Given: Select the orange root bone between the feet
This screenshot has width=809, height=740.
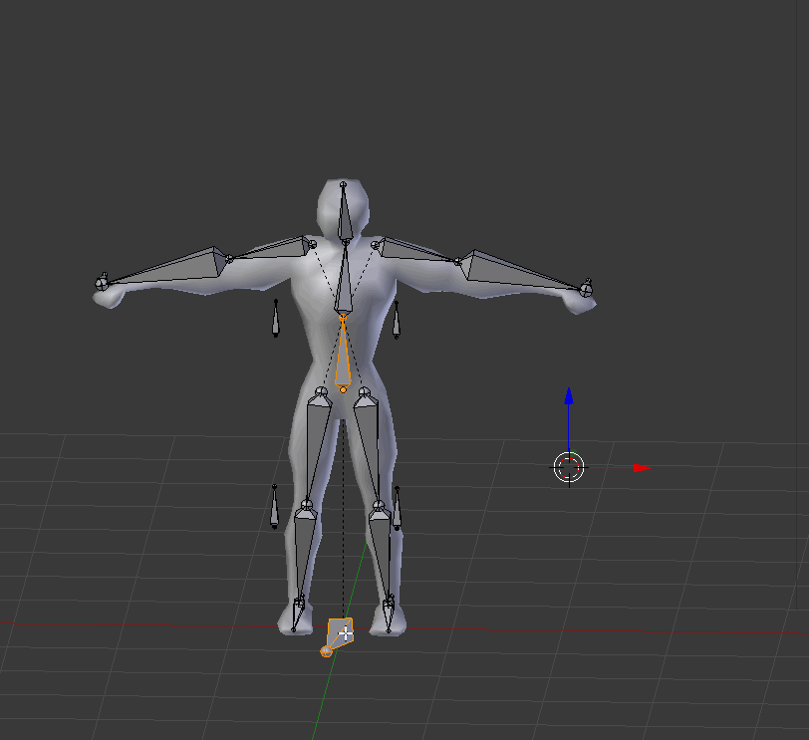Looking at the screenshot, I should (339, 635).
